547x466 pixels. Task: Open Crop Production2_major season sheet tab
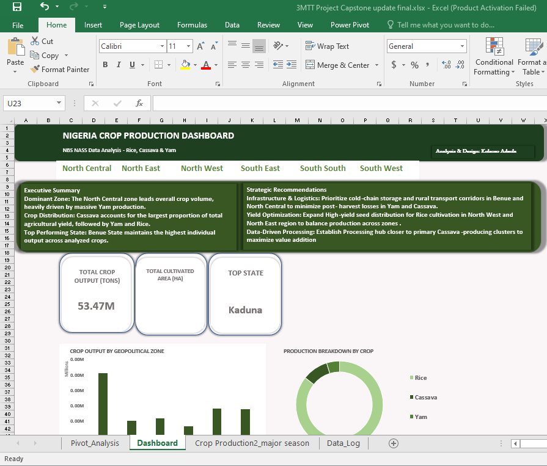[252, 443]
